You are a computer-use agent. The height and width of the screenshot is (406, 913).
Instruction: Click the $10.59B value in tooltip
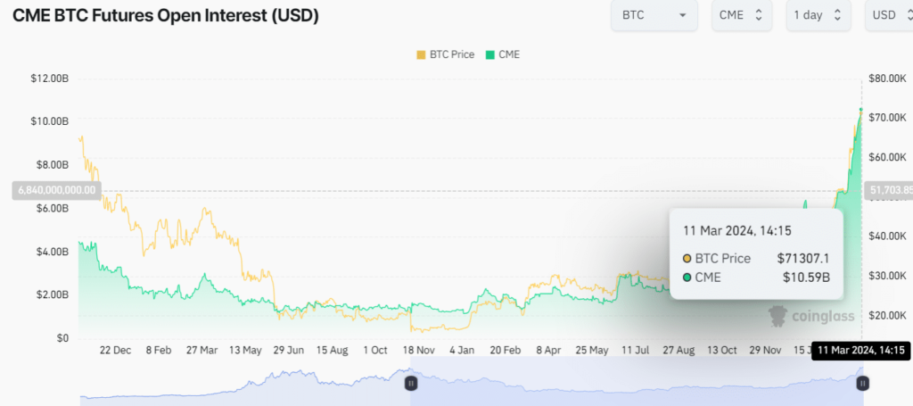coord(807,278)
